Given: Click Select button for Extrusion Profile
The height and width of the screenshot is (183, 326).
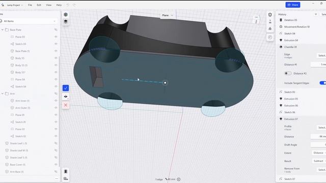Looking at the screenshot, I should point(321,128).
